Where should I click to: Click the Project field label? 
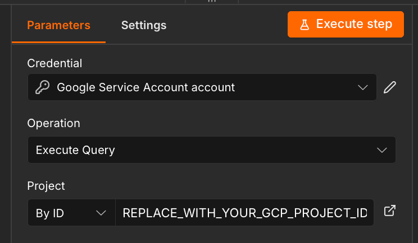(46, 186)
